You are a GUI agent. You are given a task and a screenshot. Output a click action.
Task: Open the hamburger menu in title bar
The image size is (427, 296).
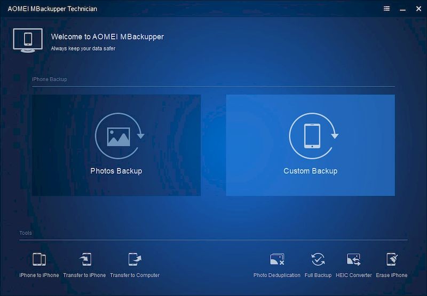tap(386, 9)
